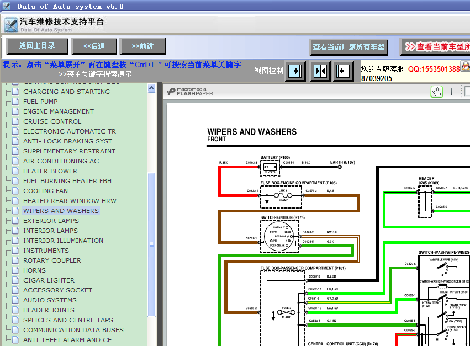Click the 查看当前厂家所有车型 button
This screenshot has width=470, height=346.
(348, 47)
